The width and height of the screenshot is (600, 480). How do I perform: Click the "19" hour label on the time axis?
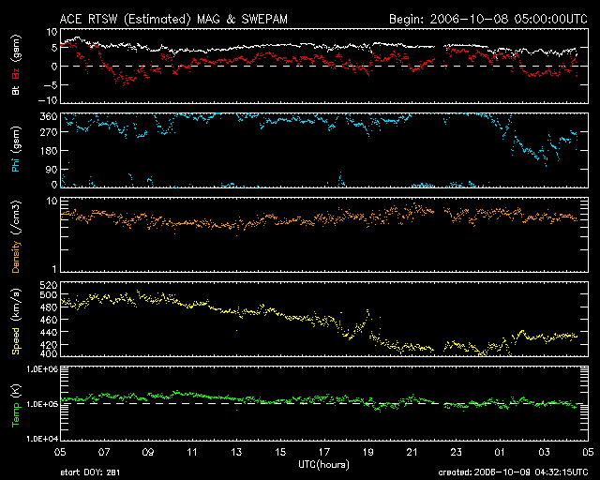pyautogui.click(x=368, y=452)
